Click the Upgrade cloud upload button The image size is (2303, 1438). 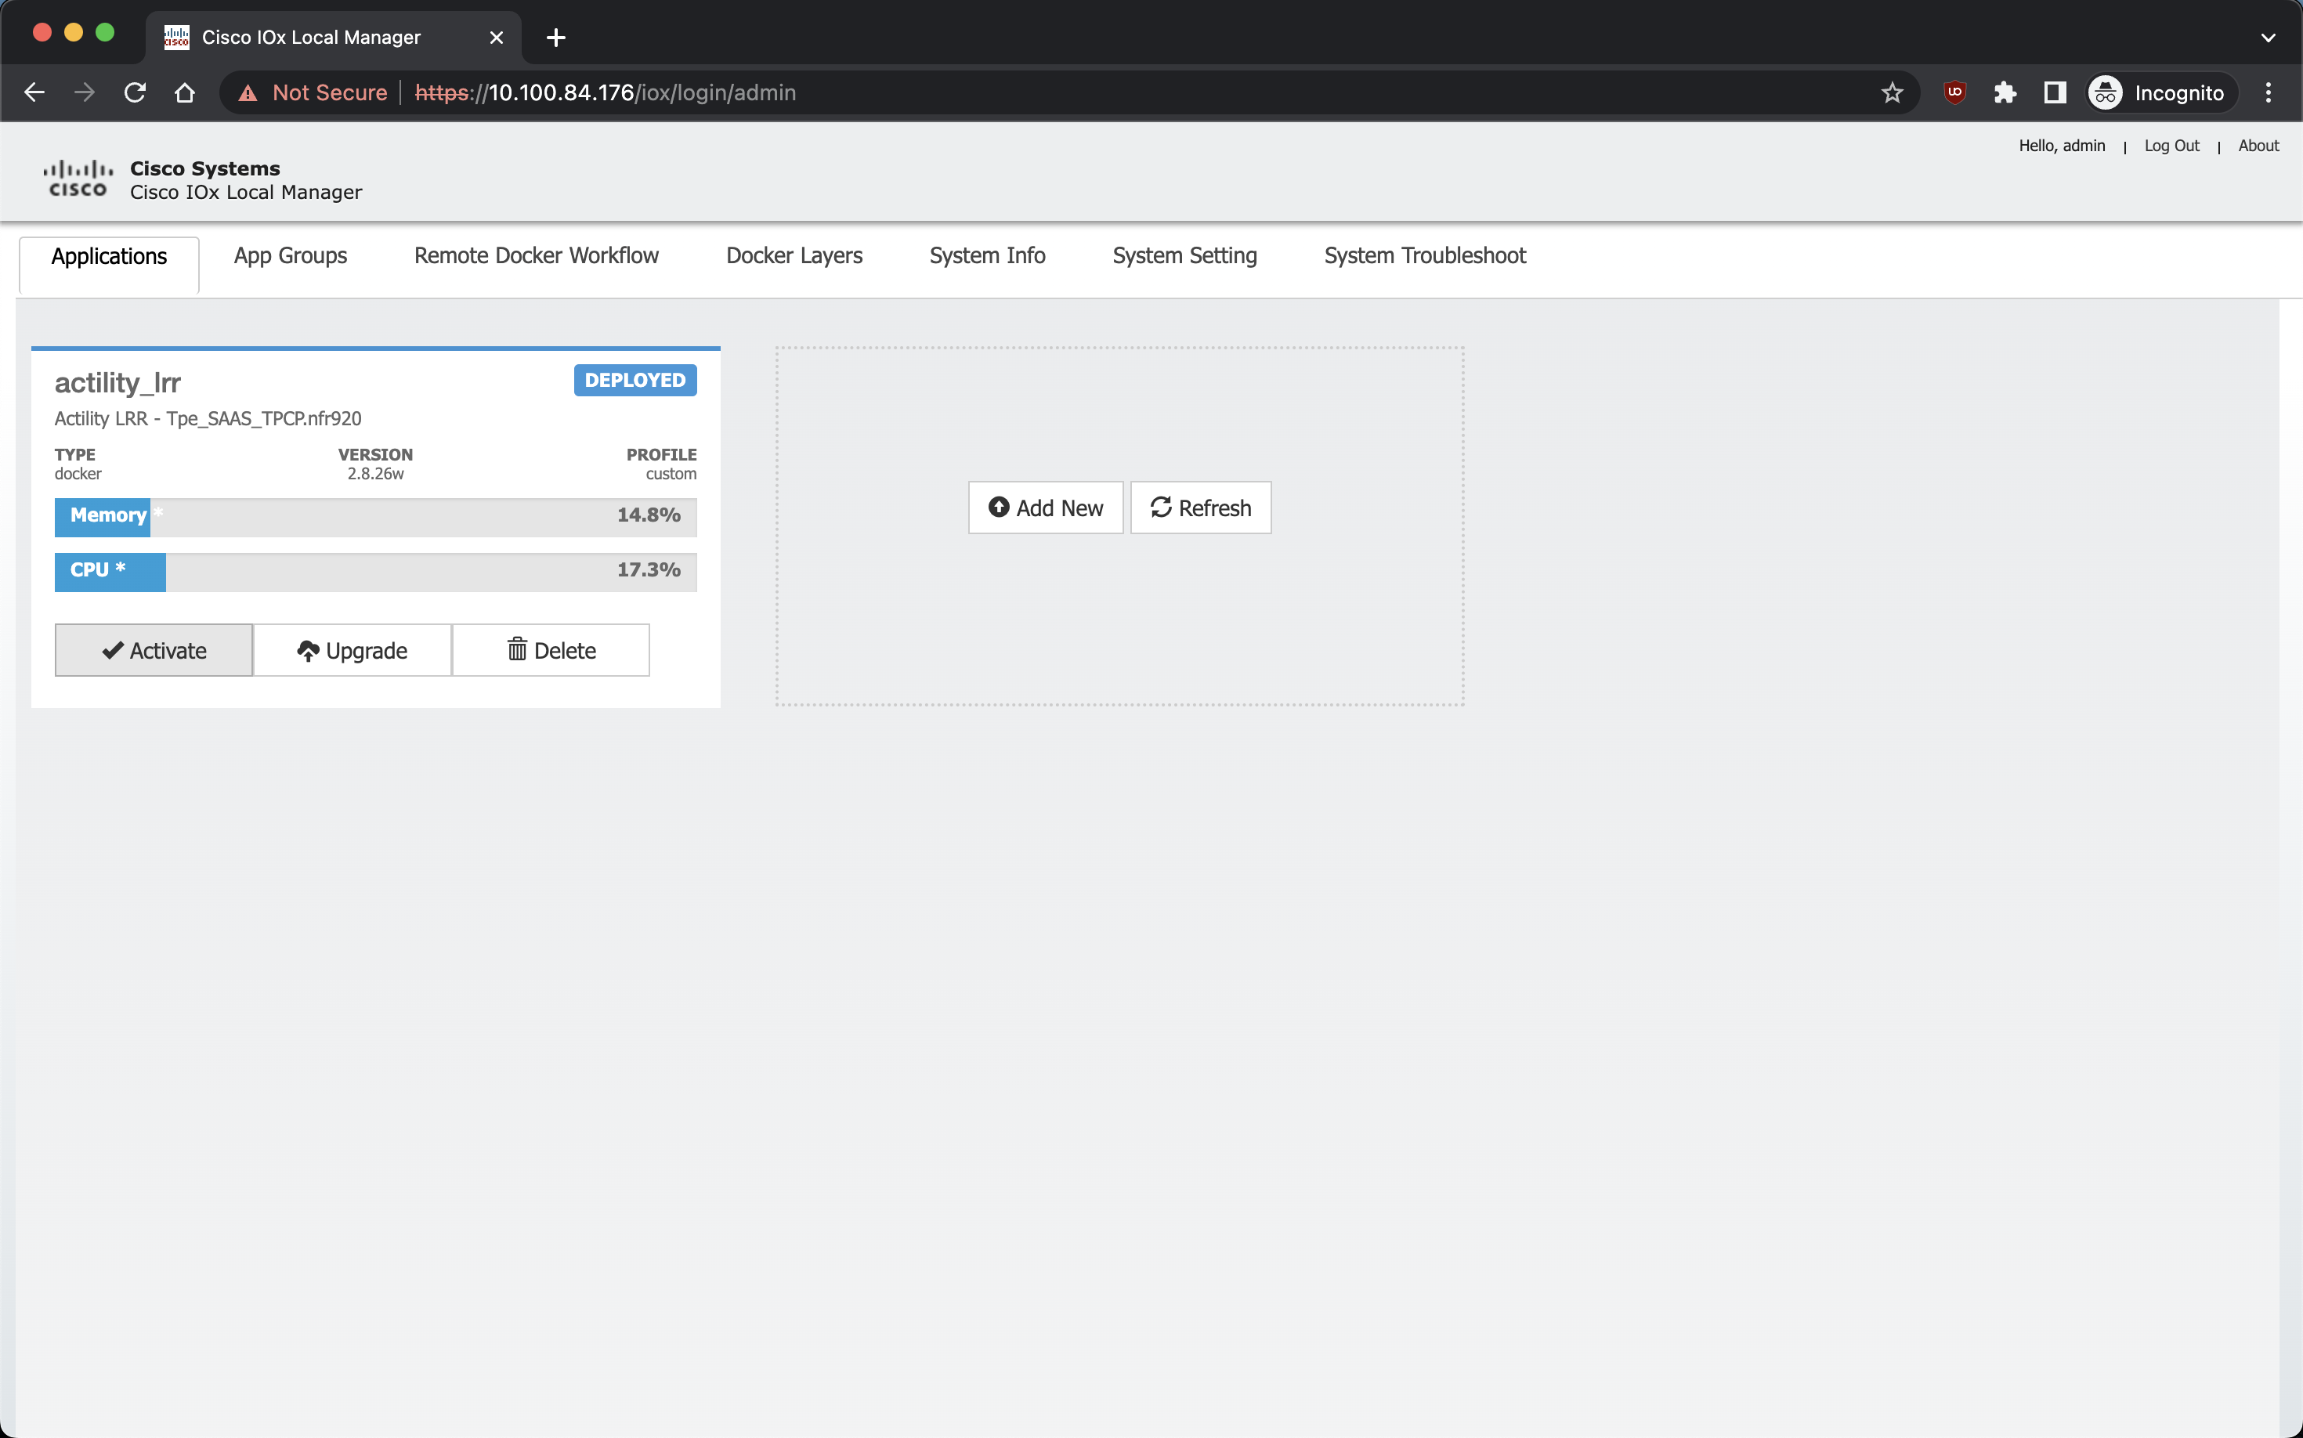[352, 651]
